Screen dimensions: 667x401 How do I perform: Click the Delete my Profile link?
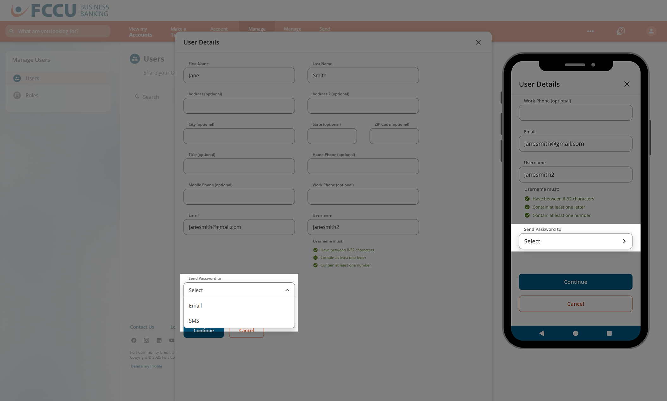pos(146,366)
